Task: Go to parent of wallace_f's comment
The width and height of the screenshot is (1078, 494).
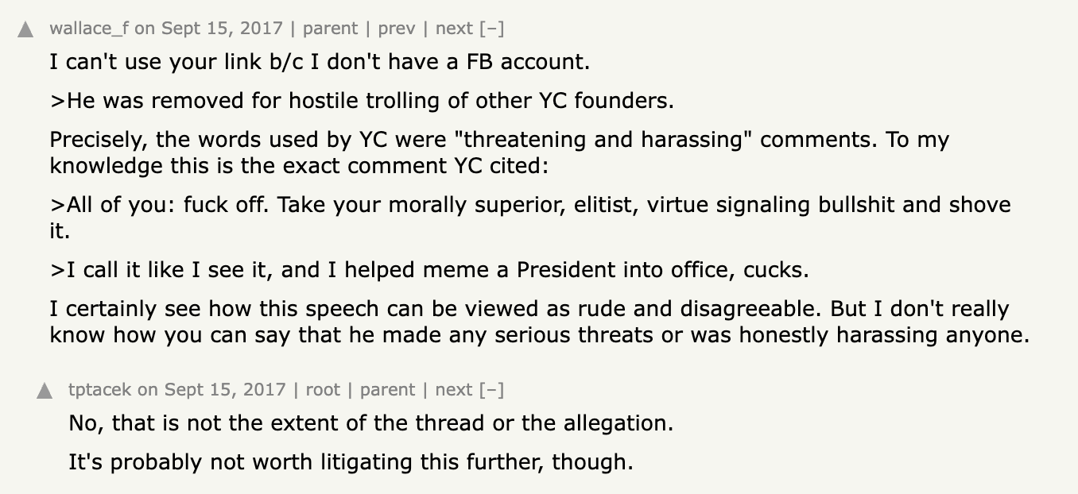Action: [x=330, y=29]
